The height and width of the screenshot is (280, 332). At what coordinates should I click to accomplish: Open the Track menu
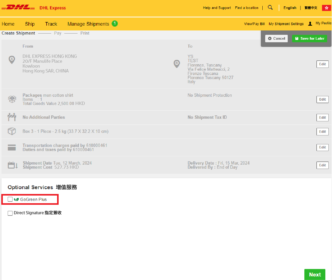[x=51, y=24]
